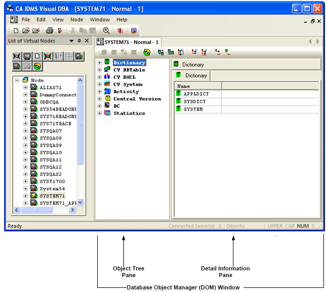Expand the Statistics tree node
This screenshot has height=292, width=326.
point(99,113)
